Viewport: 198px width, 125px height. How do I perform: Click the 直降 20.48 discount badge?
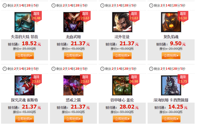(36, 16)
